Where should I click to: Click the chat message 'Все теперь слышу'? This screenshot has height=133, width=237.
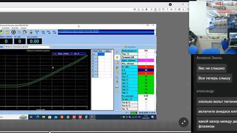214,78
